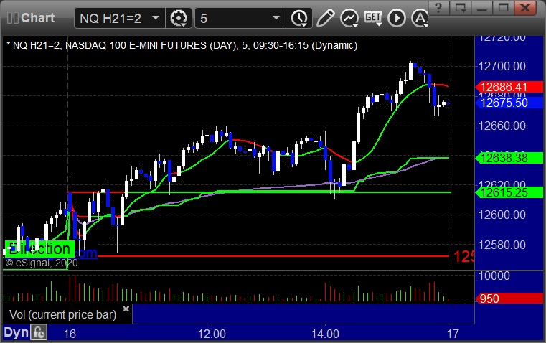Open the studies chart-line icon

pos(349,18)
